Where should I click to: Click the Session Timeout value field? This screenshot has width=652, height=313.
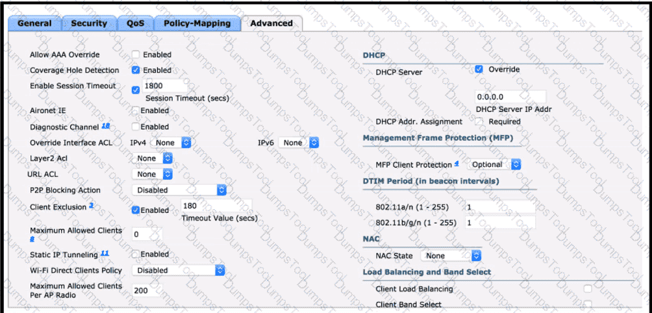click(x=165, y=86)
